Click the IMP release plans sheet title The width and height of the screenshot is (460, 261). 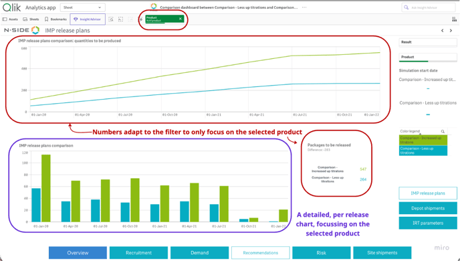68,31
